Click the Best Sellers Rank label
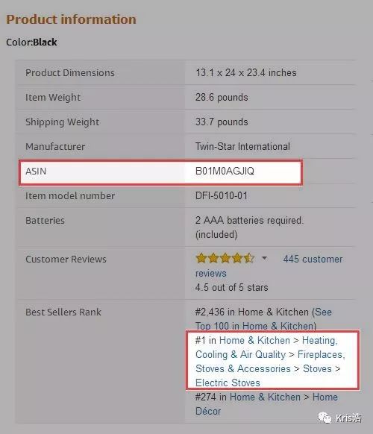Viewport: 373px width, 434px height. [x=63, y=312]
